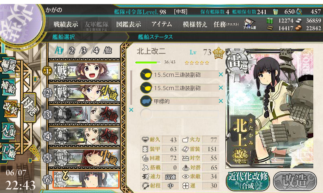Click the 改造 remodel button

click(295, 181)
